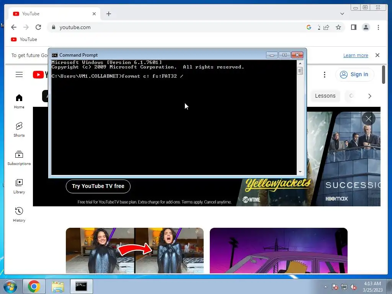Open the hair transformation video thumbnail
Screen dimensions: 392x294
[x=135, y=250]
